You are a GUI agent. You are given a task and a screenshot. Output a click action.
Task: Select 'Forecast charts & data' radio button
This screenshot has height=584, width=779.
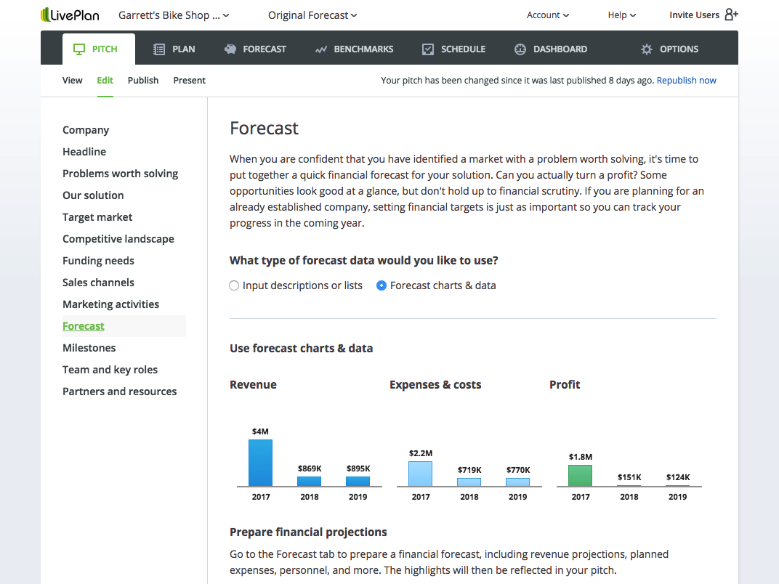click(x=382, y=285)
